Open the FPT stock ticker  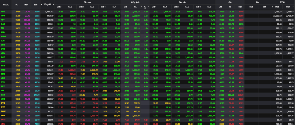pos(3,20)
